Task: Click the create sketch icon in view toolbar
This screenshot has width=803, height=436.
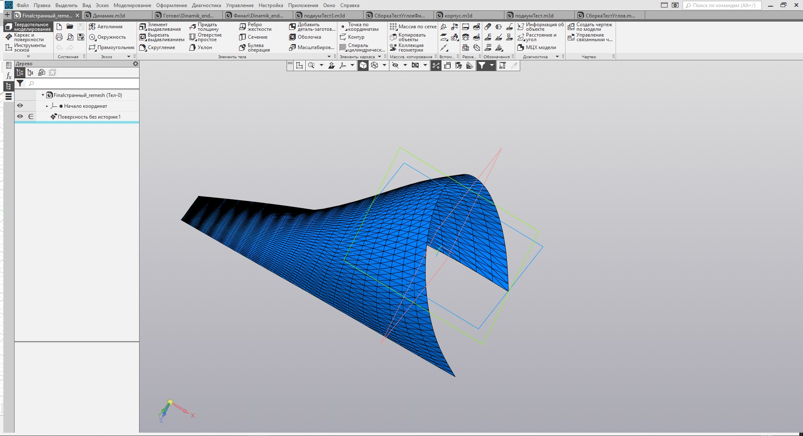Action: [299, 65]
